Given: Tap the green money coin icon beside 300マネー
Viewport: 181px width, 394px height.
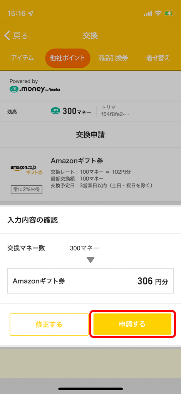Looking at the screenshot, I should [x=55, y=111].
